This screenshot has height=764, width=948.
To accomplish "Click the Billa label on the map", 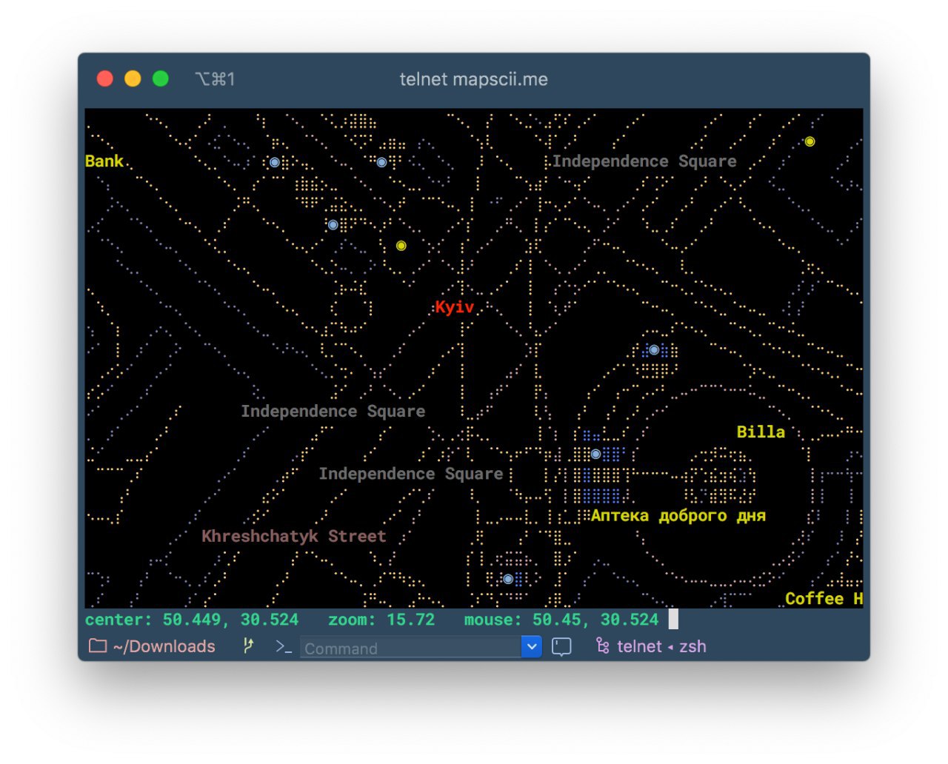I will click(761, 432).
